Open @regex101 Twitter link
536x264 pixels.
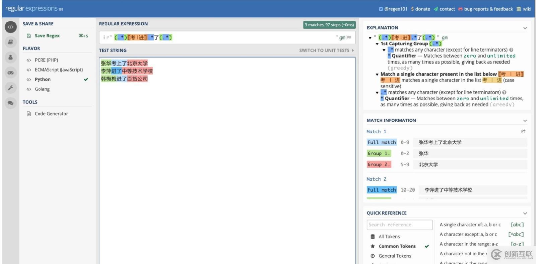393,9
